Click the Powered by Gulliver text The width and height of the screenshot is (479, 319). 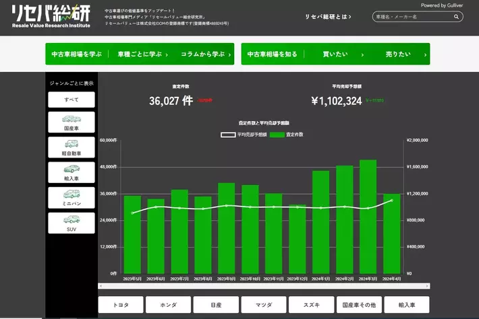pos(442,5)
